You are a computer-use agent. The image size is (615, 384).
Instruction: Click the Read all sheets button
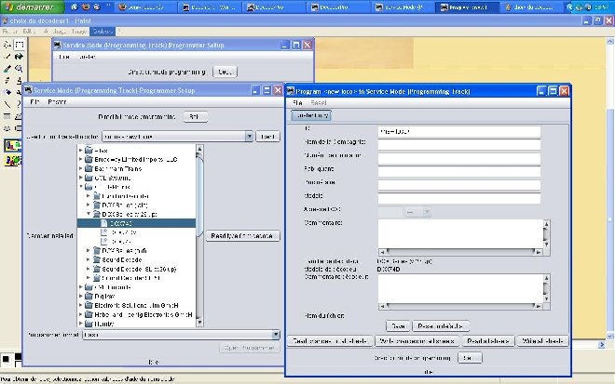tap(488, 341)
